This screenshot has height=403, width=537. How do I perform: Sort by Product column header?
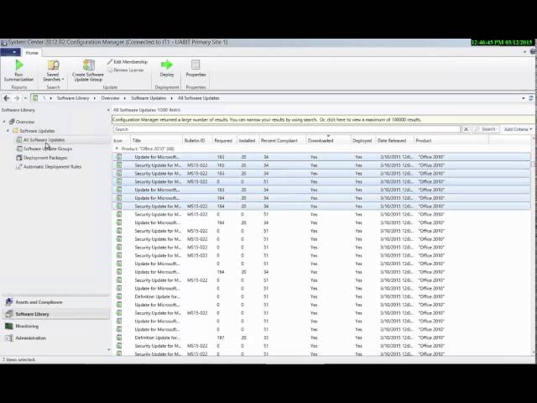(451, 140)
